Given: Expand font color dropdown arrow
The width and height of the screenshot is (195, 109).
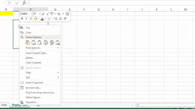Looking at the screenshot, I should [45, 19].
